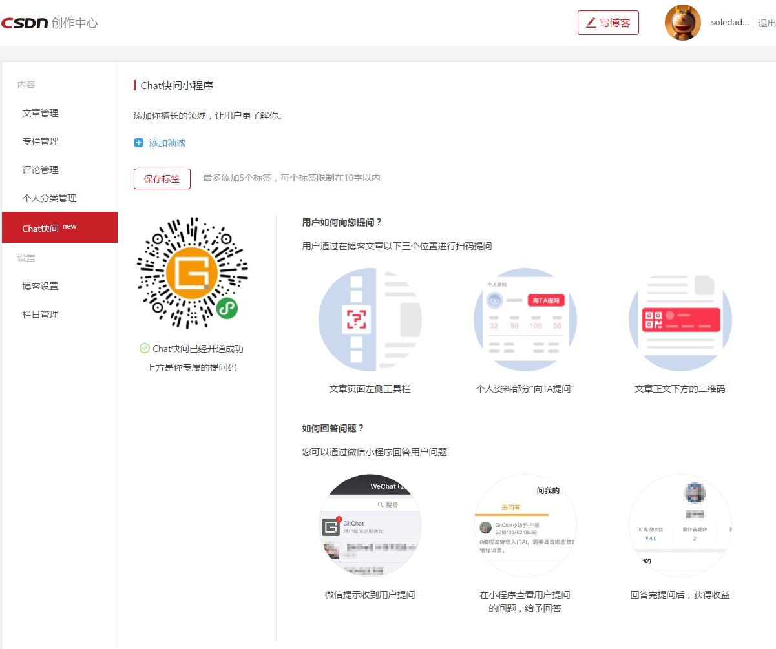Click the 向TA提问 profile illustration
This screenshot has width=776, height=649.
click(525, 320)
